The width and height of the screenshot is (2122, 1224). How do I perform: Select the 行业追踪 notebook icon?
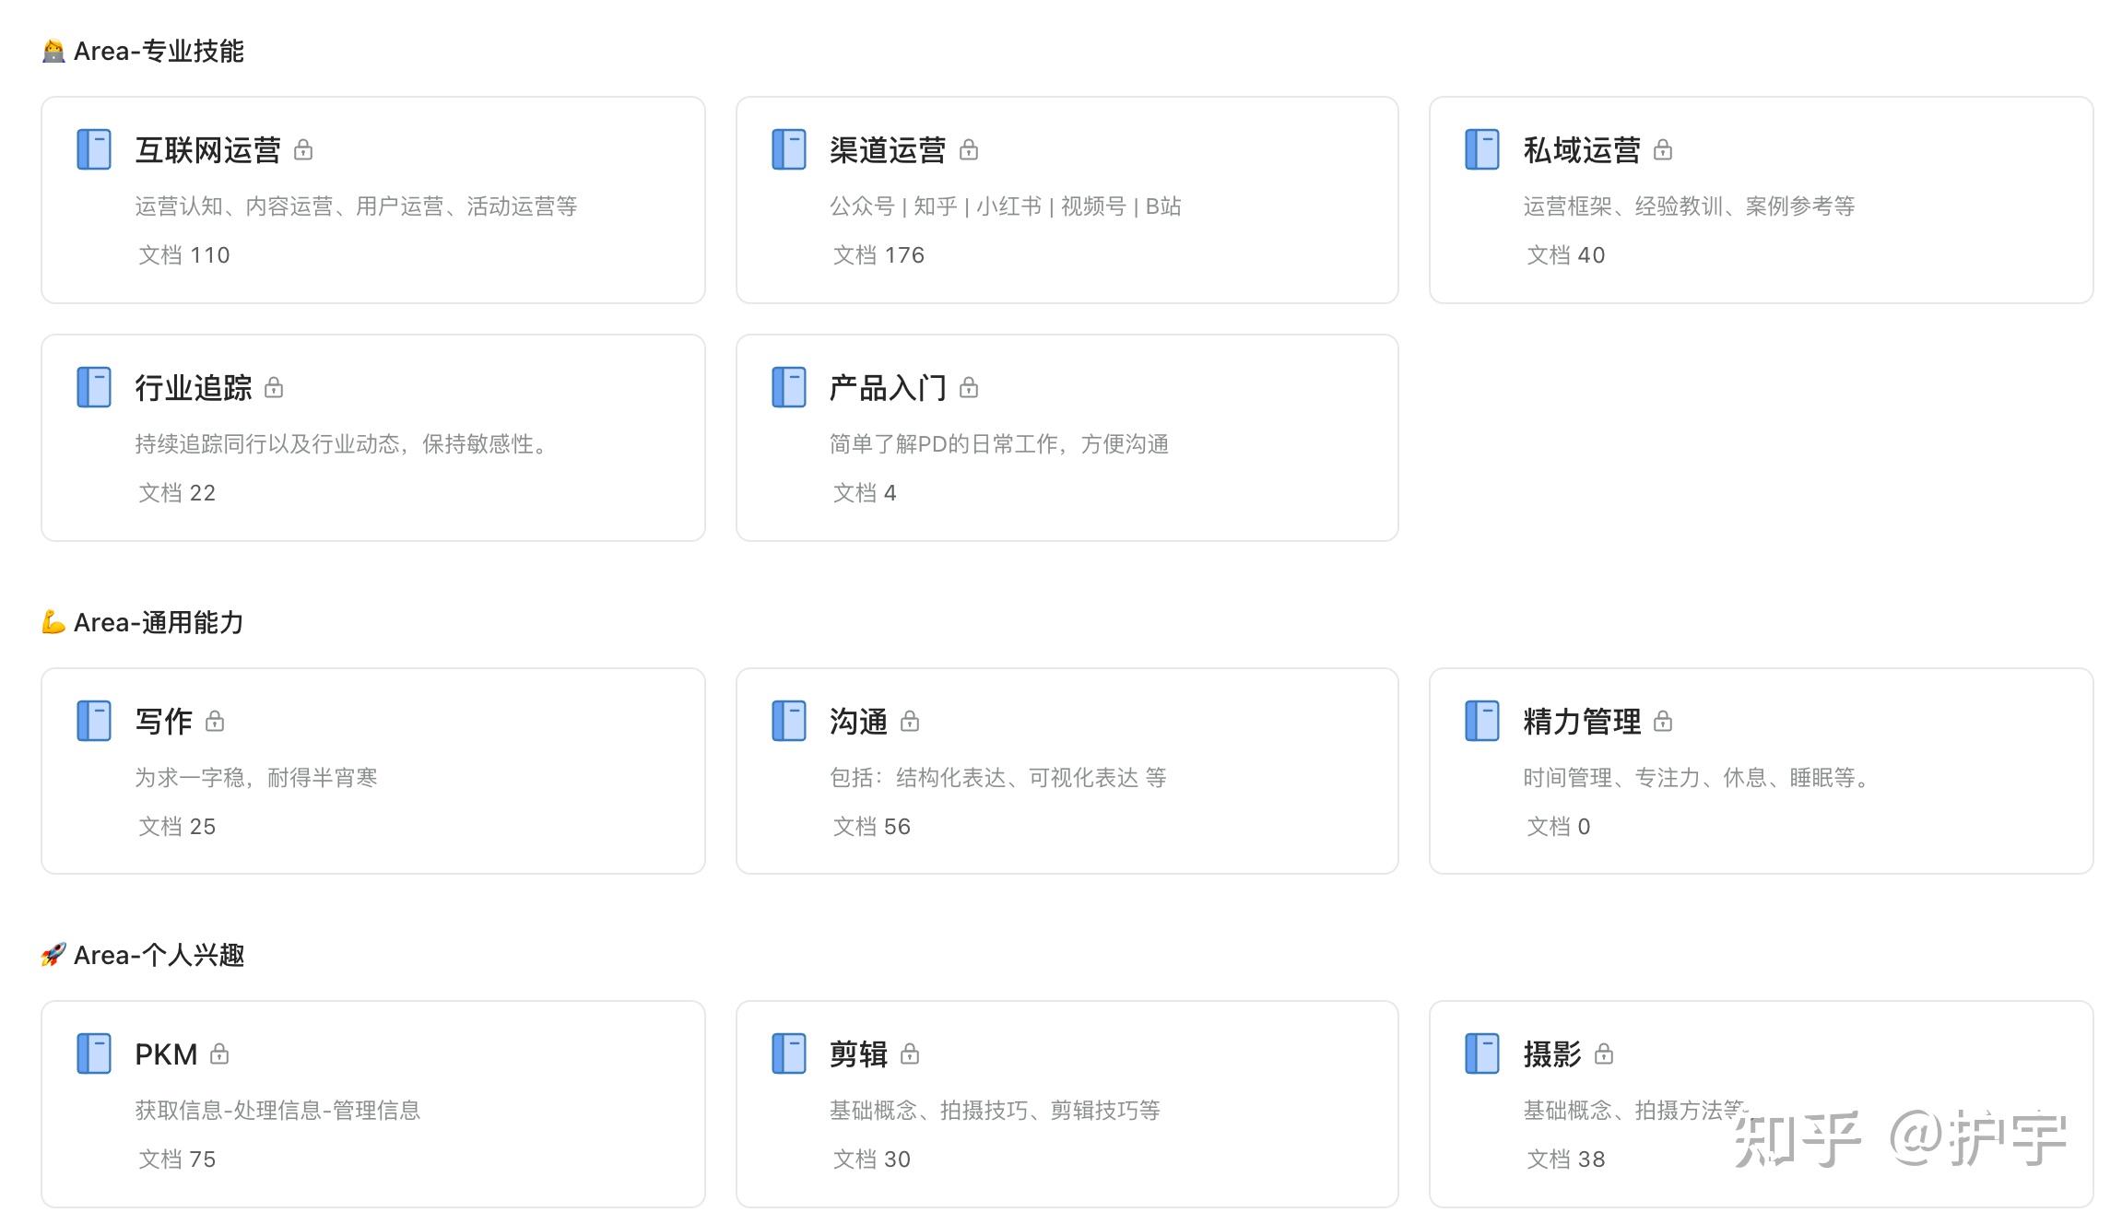click(x=93, y=387)
